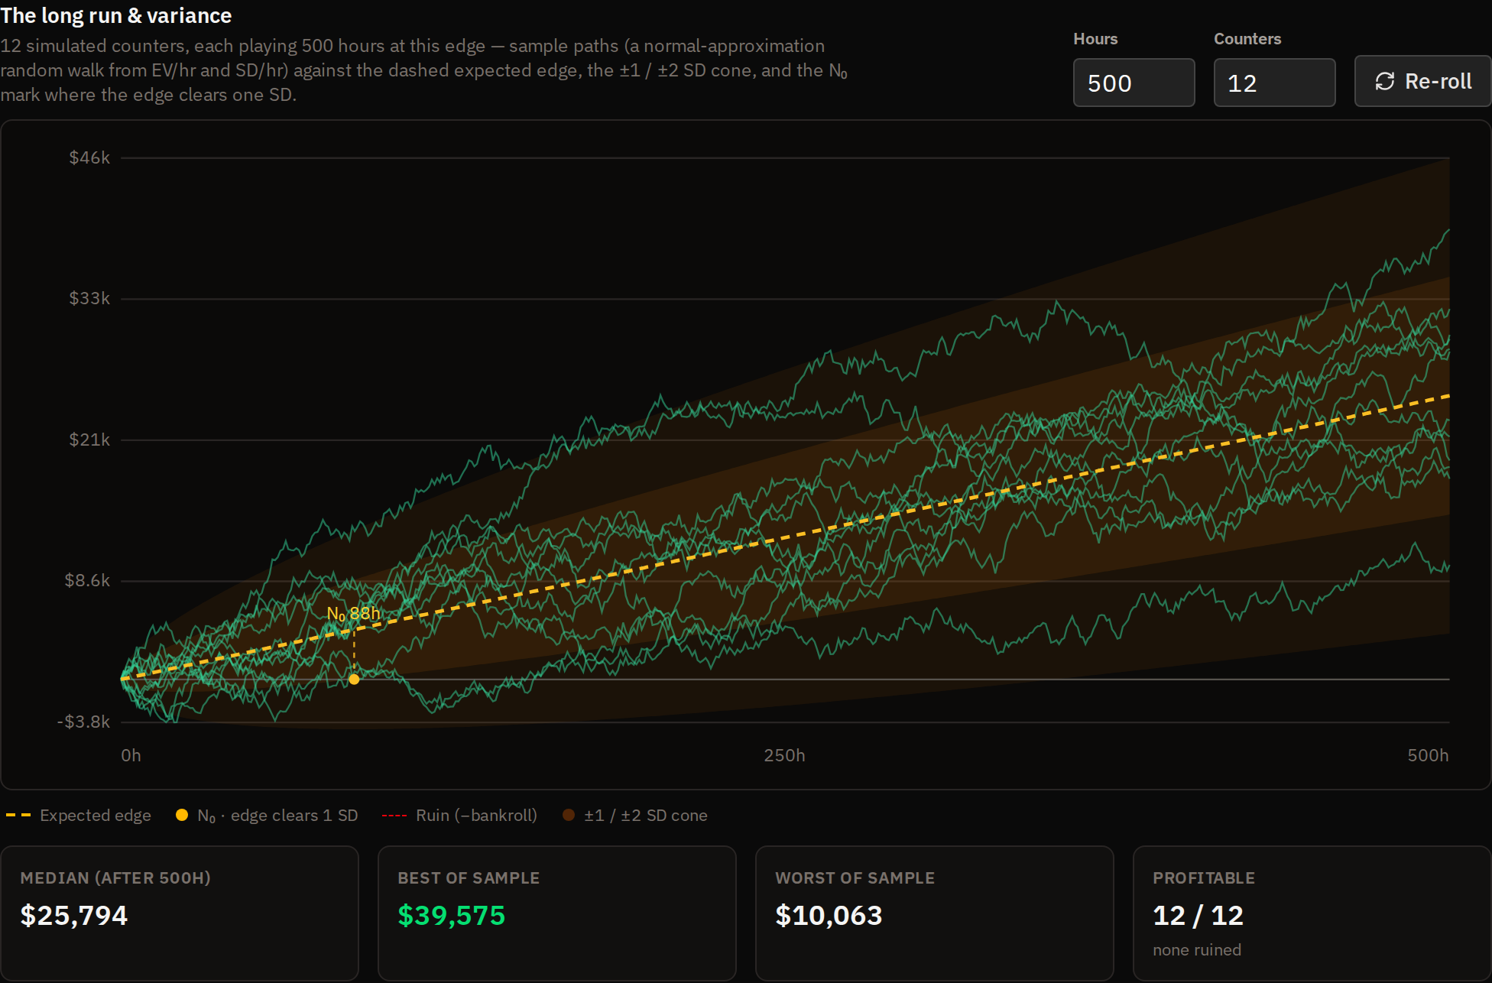Click the Expected edge dashed legend icon
Viewport: 1492px width, 983px height.
click(x=18, y=816)
